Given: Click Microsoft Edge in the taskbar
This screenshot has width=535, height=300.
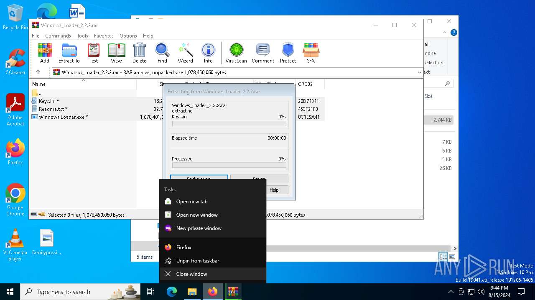Looking at the screenshot, I should 172,292.
